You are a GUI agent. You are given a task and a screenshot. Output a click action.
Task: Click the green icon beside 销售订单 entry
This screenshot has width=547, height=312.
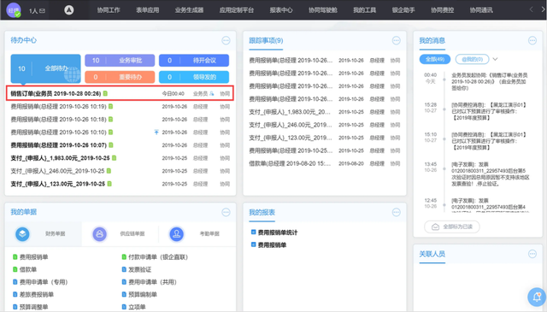(x=105, y=93)
